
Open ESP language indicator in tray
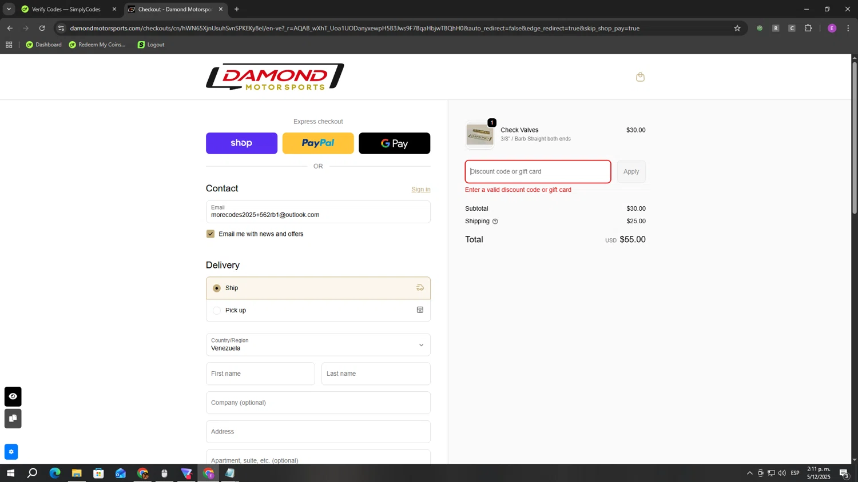pyautogui.click(x=795, y=473)
